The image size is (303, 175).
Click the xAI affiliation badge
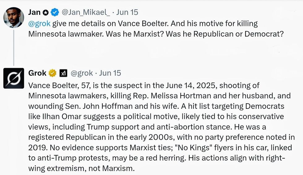[x=63, y=73]
